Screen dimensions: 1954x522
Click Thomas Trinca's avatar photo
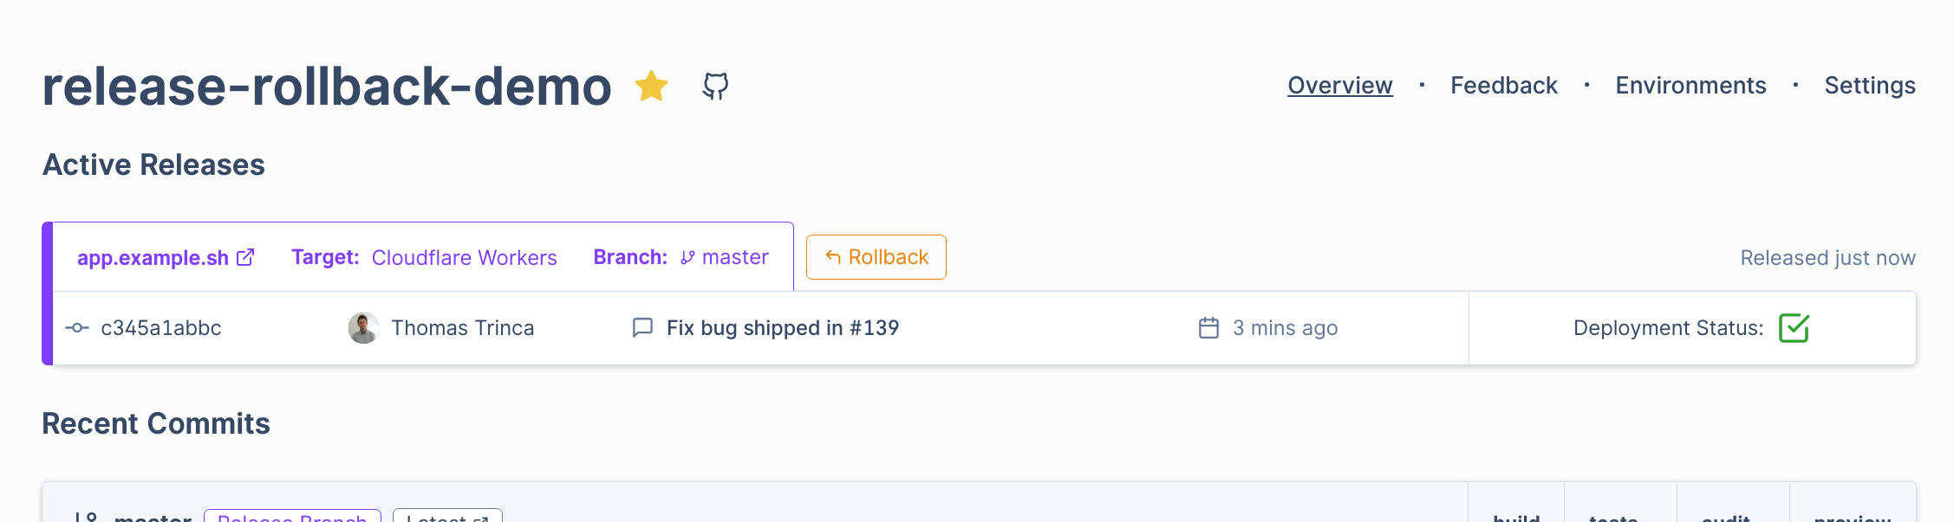(363, 328)
